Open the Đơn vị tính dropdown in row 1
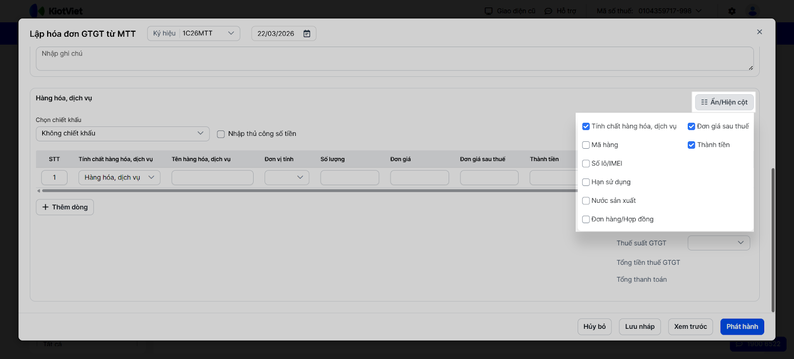The height and width of the screenshot is (359, 794). (287, 178)
